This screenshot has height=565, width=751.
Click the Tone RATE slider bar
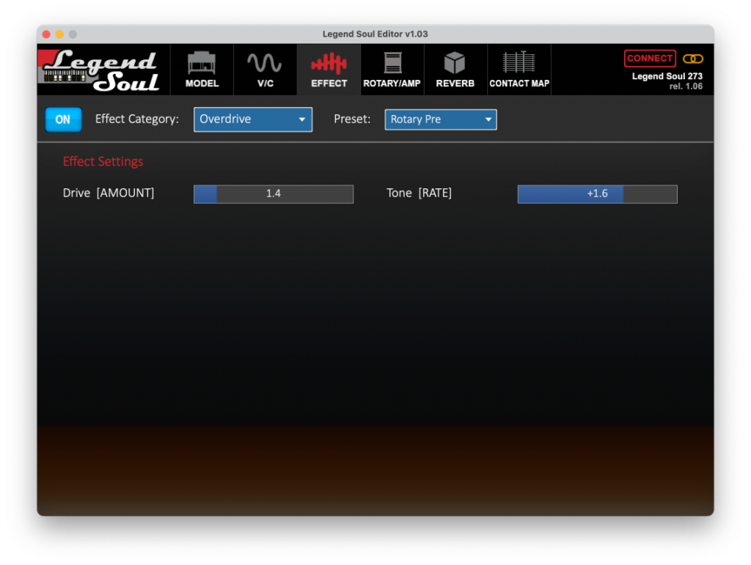coord(597,193)
